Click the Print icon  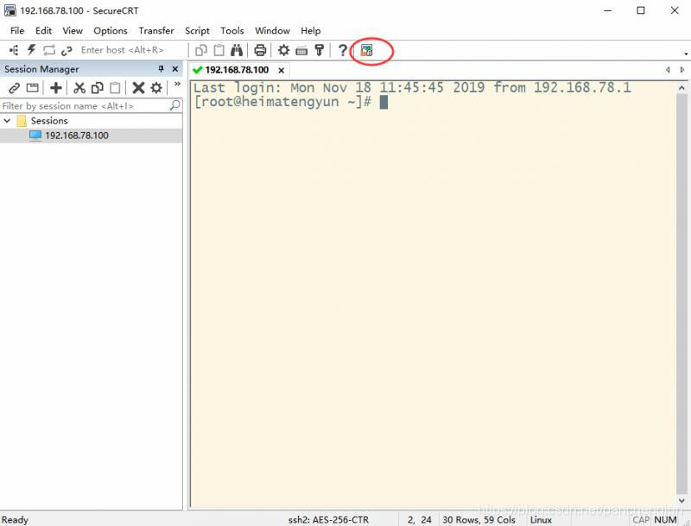tap(260, 50)
